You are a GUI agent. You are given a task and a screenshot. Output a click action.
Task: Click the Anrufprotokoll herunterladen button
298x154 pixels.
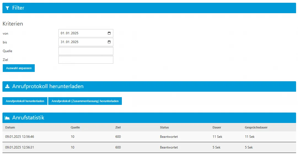pos(25,101)
